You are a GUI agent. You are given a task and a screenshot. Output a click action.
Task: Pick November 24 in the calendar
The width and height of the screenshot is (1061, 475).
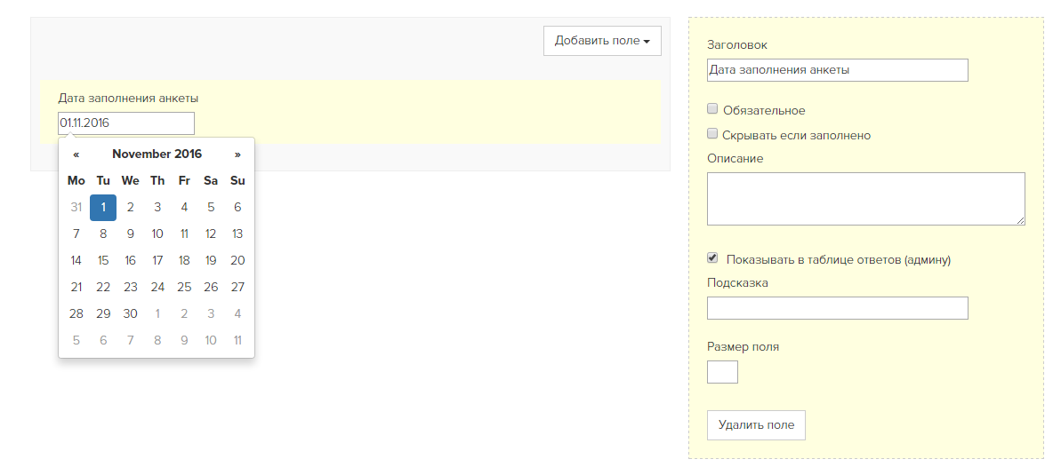157,287
